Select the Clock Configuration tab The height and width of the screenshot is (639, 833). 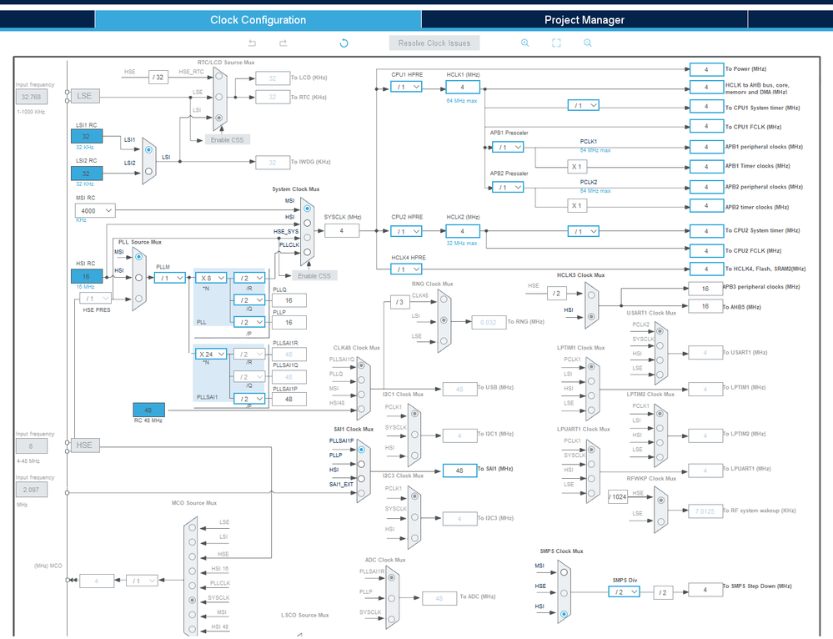tap(258, 20)
